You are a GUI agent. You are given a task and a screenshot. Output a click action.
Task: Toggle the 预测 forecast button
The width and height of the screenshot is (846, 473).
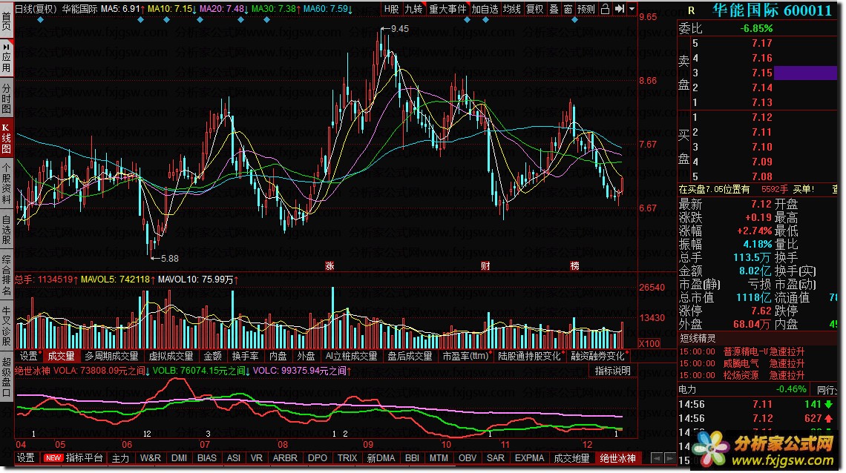pos(586,9)
